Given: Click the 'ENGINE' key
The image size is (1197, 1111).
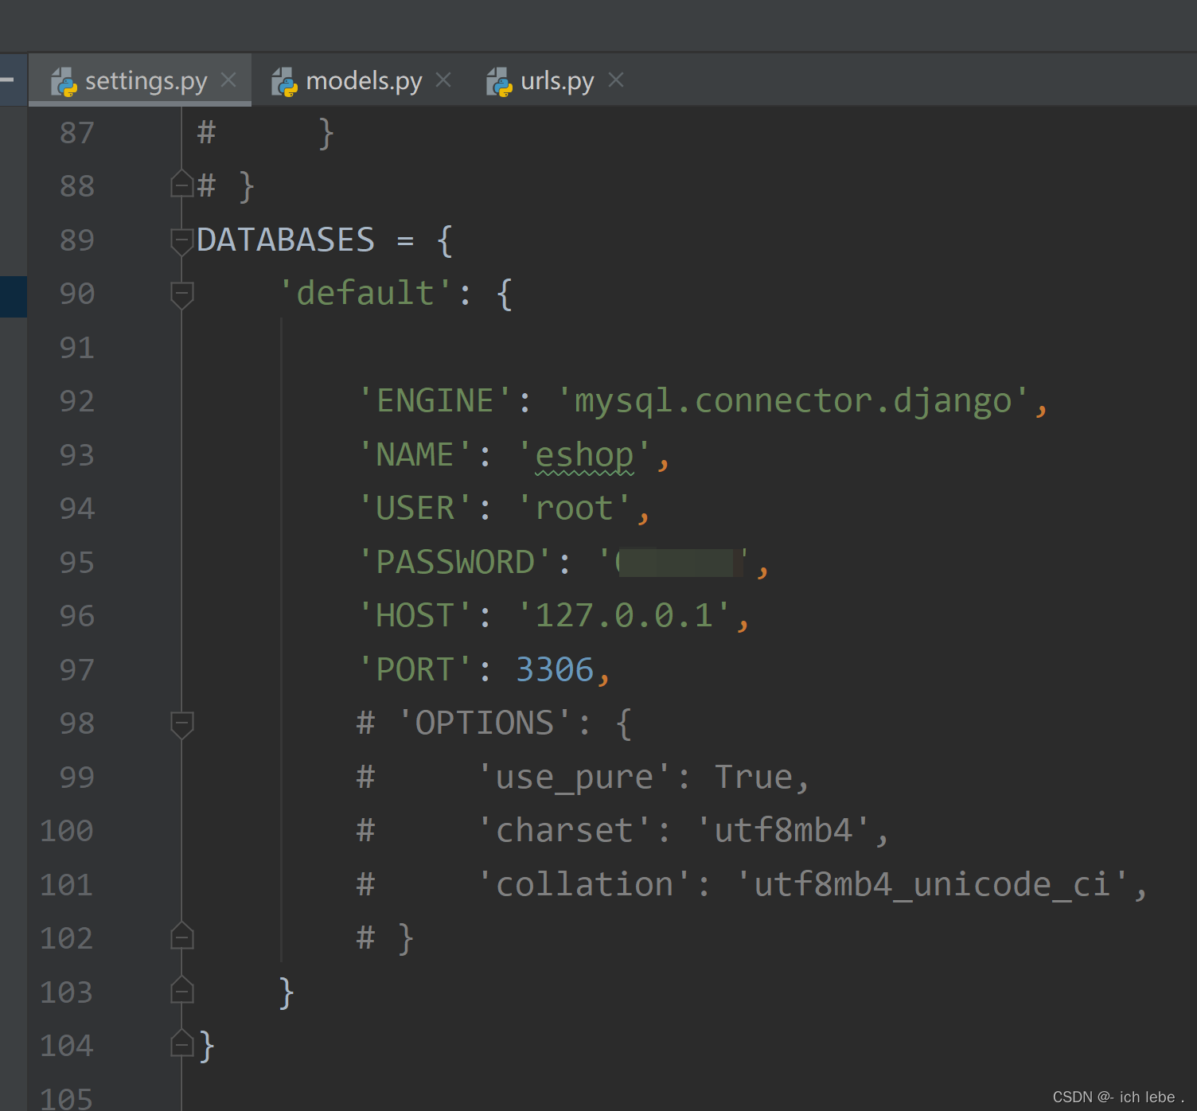Looking at the screenshot, I should click(x=435, y=401).
